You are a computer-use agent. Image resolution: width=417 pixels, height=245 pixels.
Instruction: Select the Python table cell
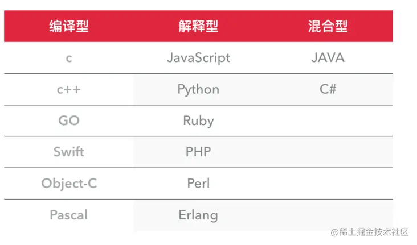(x=198, y=89)
